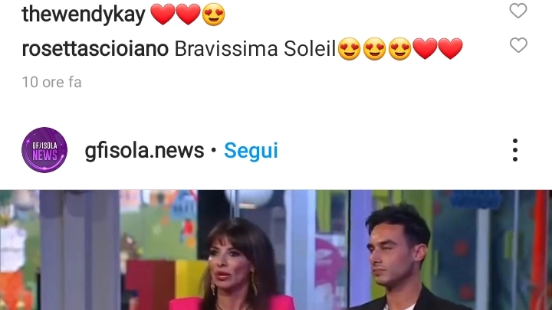Tap the heart-eyes emoji in thewendykay's comment
Image resolution: width=552 pixels, height=310 pixels.
(213, 15)
